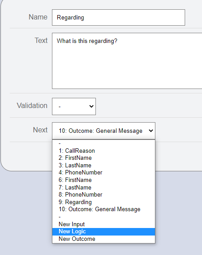202x255 pixels.
Task: Select New Outcome option
Action: [103, 239]
